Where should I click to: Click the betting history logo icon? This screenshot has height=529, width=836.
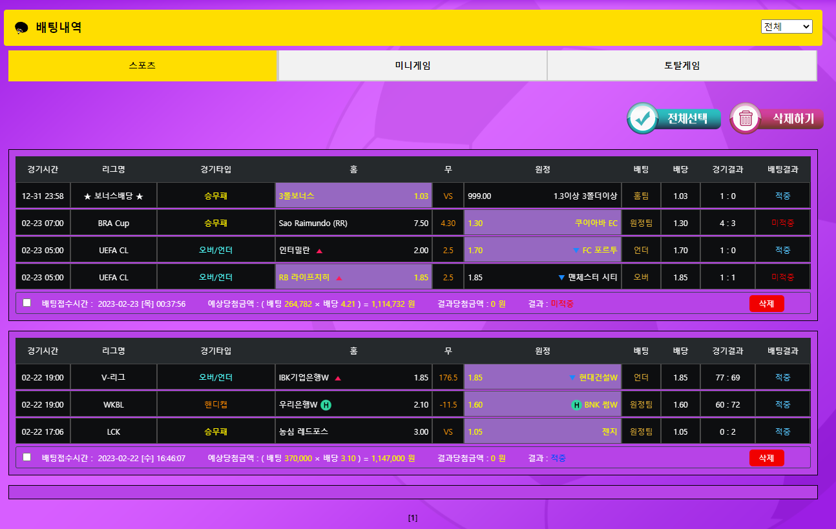coord(21,28)
